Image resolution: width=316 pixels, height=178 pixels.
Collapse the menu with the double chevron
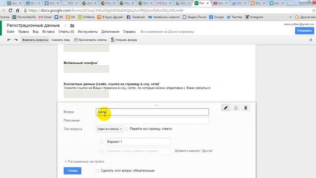tap(311, 40)
